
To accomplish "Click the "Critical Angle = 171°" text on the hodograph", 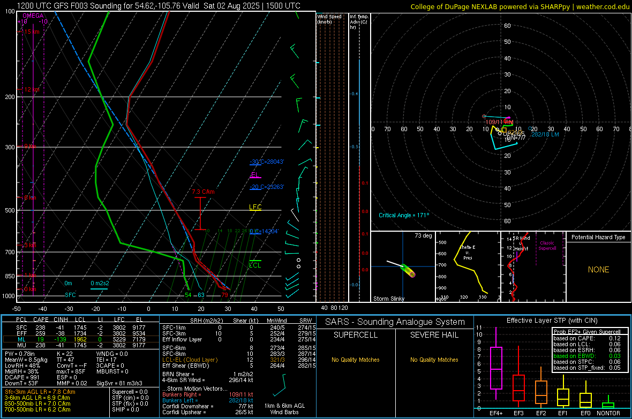I will (404, 215).
